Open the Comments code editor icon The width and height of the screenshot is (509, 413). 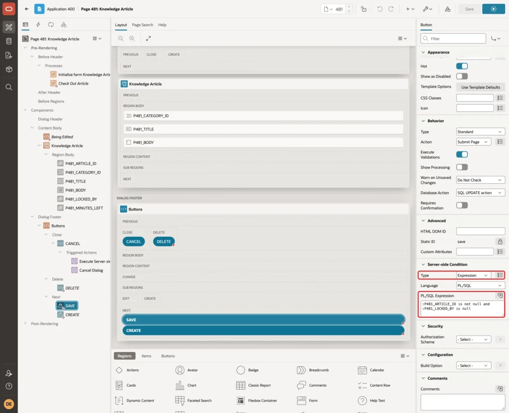point(500,389)
